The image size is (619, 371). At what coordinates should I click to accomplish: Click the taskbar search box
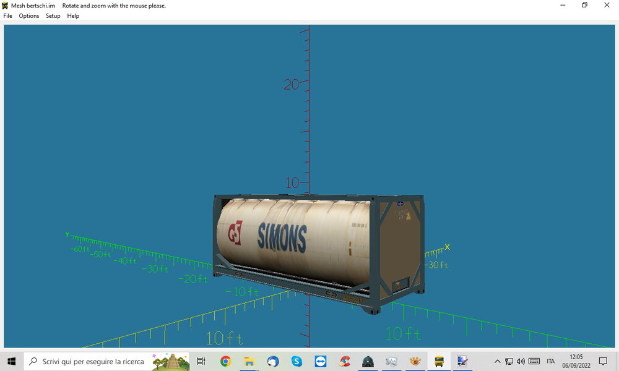(106, 361)
